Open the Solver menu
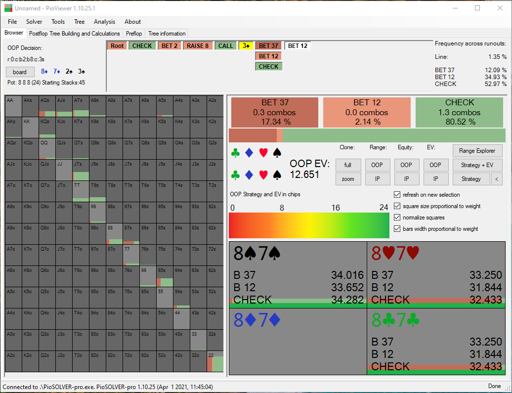 tap(34, 22)
